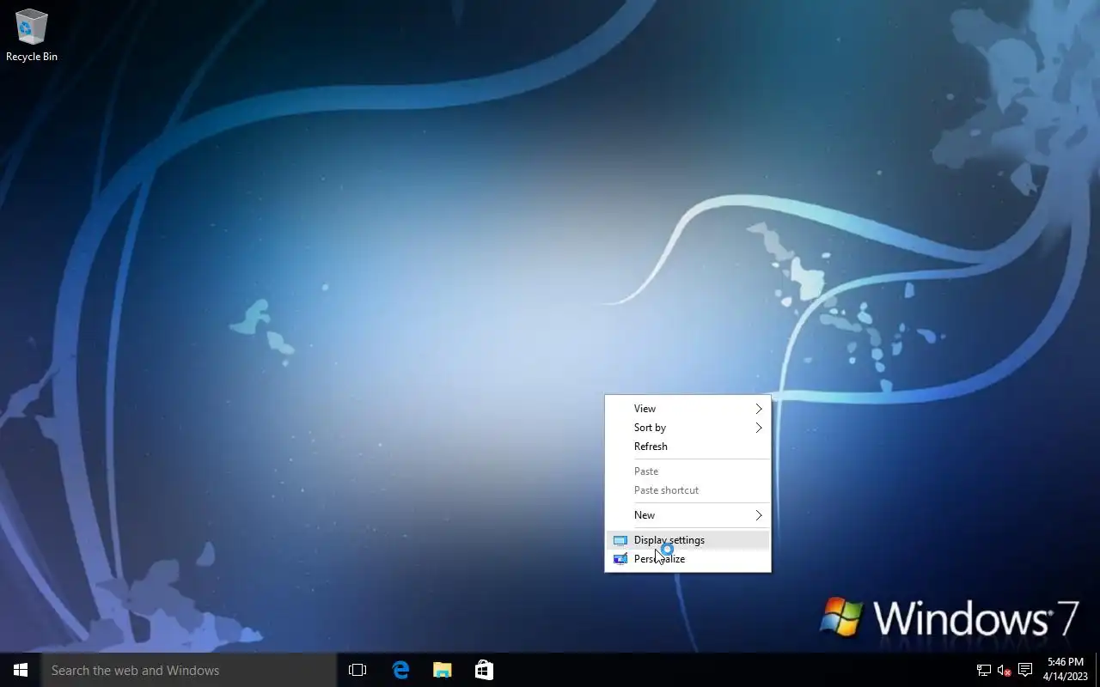Screen dimensions: 1100x687
Task: Open the Windows Store taskbar icon
Action: tap(484, 670)
